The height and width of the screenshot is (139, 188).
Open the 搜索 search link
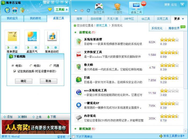click(167, 5)
